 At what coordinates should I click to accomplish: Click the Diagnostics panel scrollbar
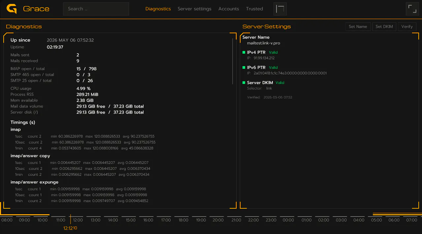[233, 61]
